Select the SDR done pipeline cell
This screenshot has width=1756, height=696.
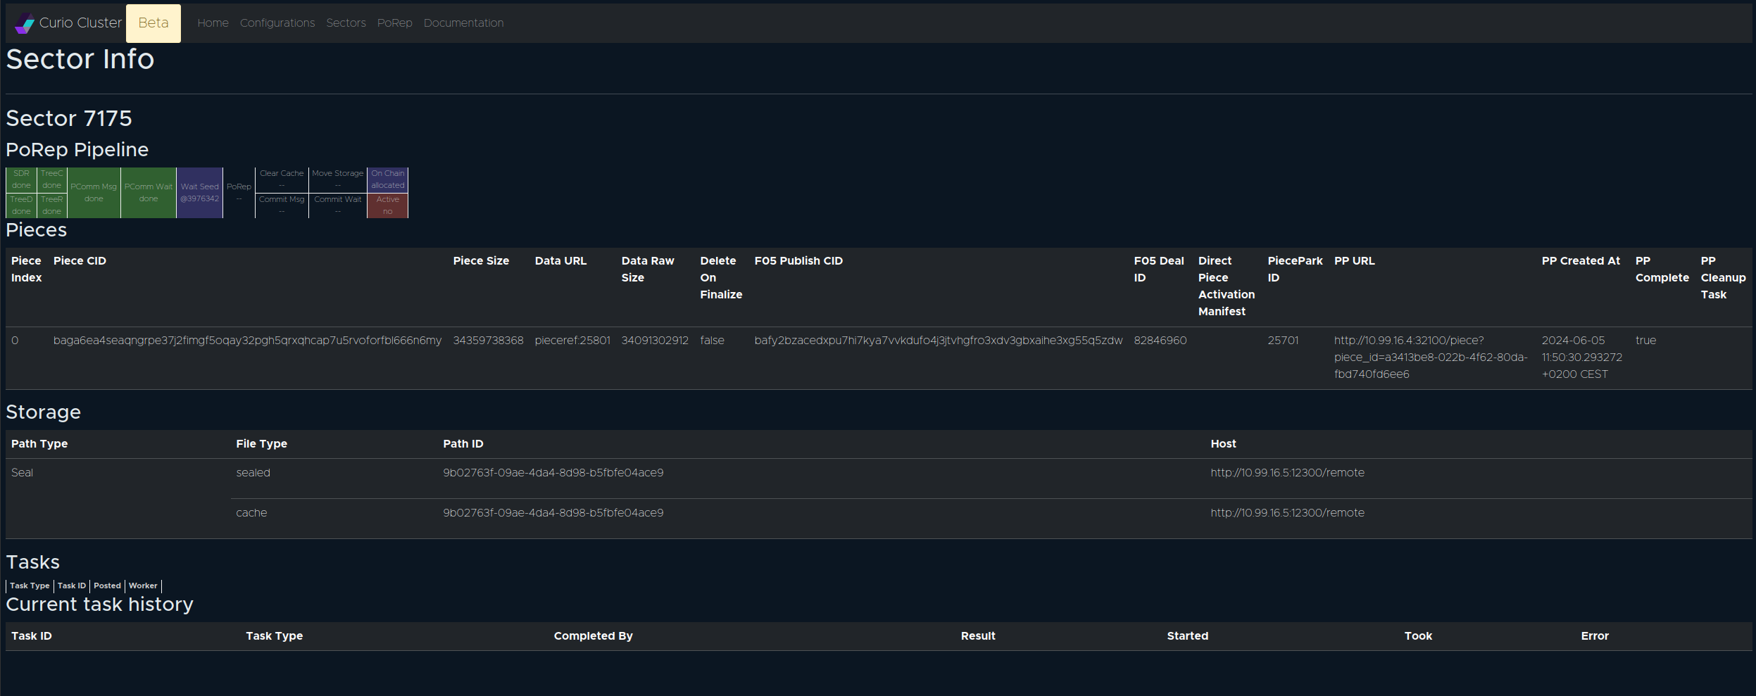(x=21, y=179)
